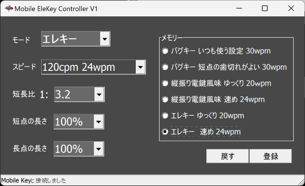The width and height of the screenshot is (305, 186).
Task: Expand the 短点の長さ dropdown arrow
Action: pyautogui.click(x=99, y=122)
